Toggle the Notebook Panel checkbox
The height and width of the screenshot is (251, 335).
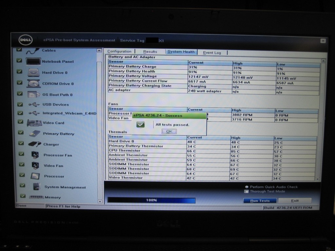tap(19, 60)
